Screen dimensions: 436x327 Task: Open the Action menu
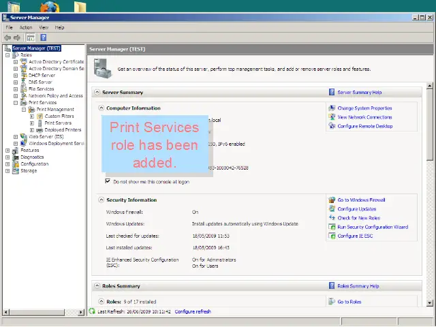click(x=26, y=27)
